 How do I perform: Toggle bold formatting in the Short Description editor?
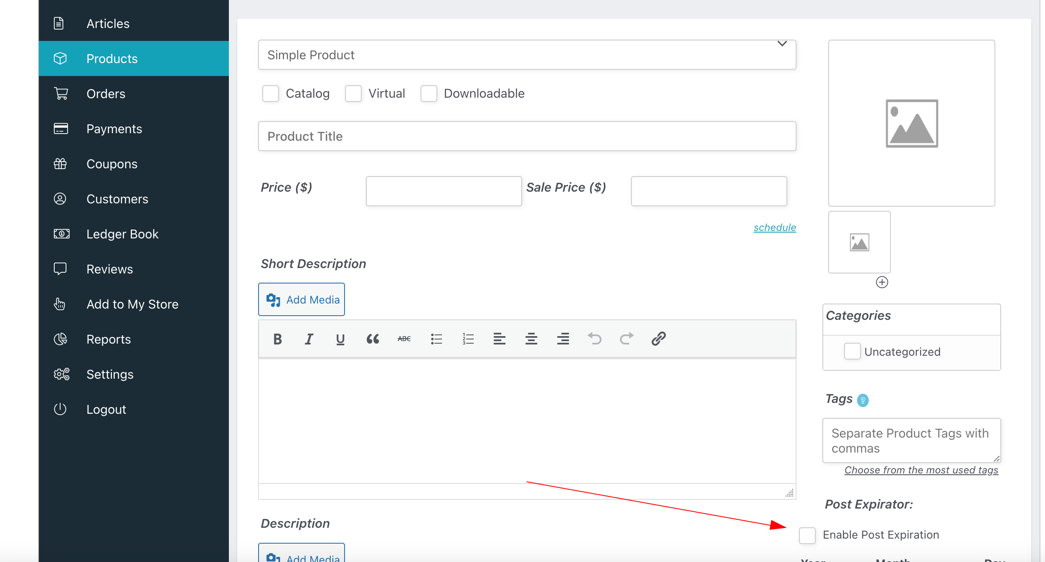tap(277, 339)
